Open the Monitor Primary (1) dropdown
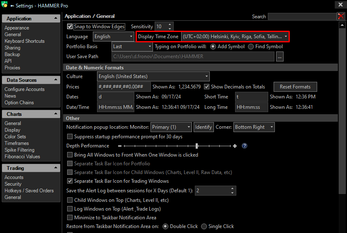 [171, 127]
